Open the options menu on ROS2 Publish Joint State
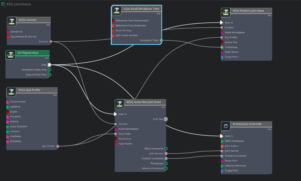This screenshot has height=181, width=301. [x=269, y=16]
